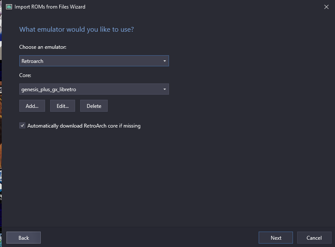The width and height of the screenshot is (335, 247).
Task: Click the 'Retroarch' text in the emulator box
Action: pyautogui.click(x=32, y=61)
